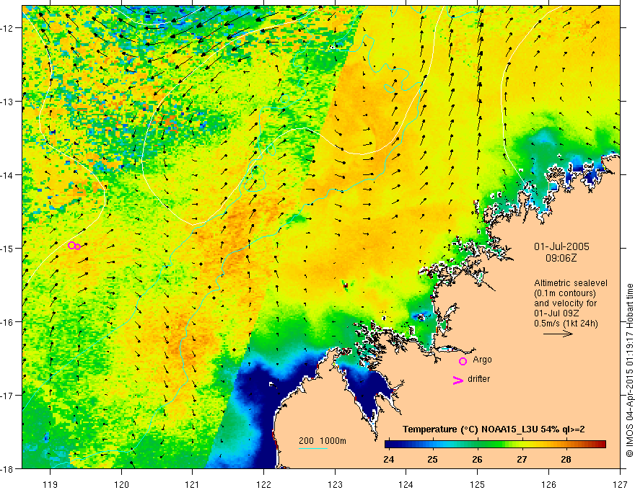Click the dark blue 24° end of colorbar

(x=390, y=445)
